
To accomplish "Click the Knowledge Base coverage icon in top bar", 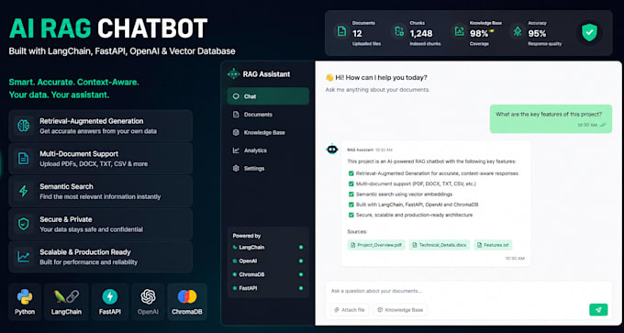I will 460,31.
